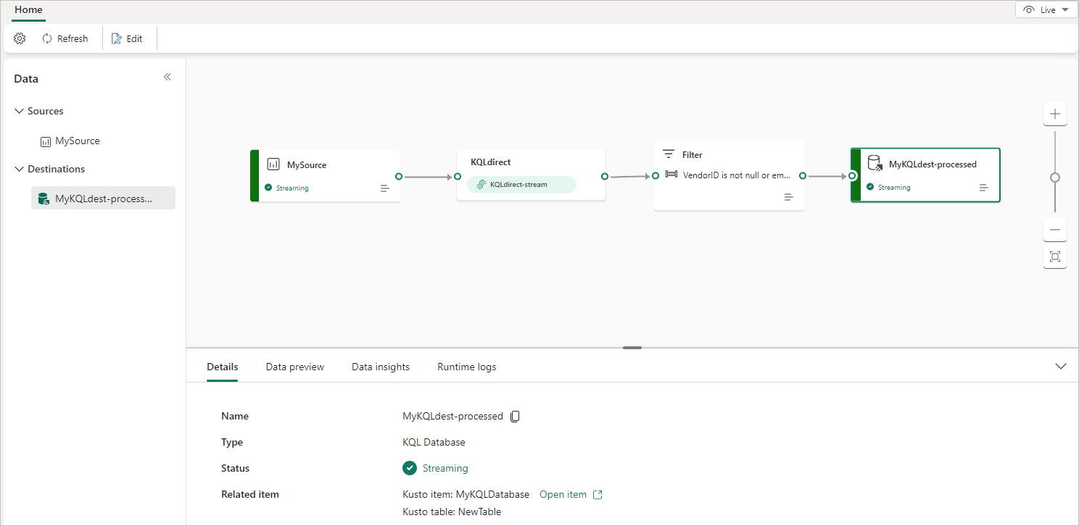1079x526 pixels.
Task: Click the Streaming status check on the MyKQLdest-processed node
Action: pos(870,187)
